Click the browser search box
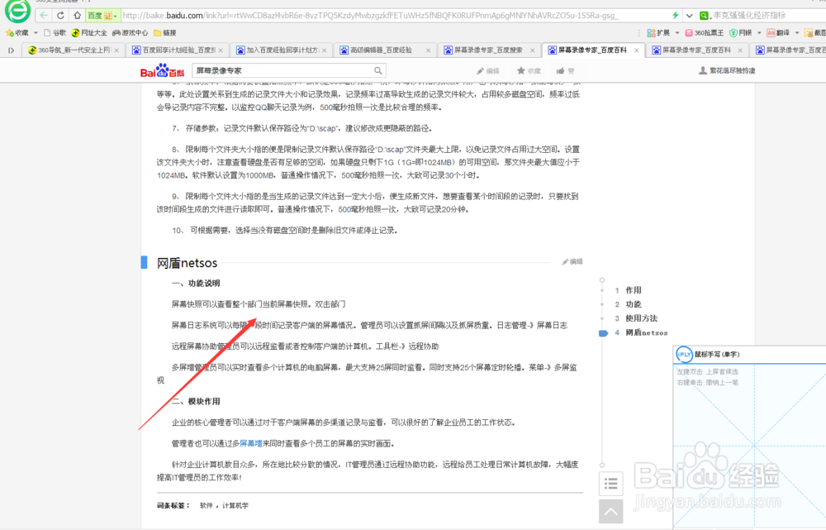This screenshot has height=530, width=826. tap(767, 15)
